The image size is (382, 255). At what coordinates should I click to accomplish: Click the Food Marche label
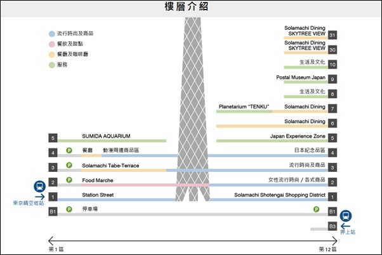(98, 181)
